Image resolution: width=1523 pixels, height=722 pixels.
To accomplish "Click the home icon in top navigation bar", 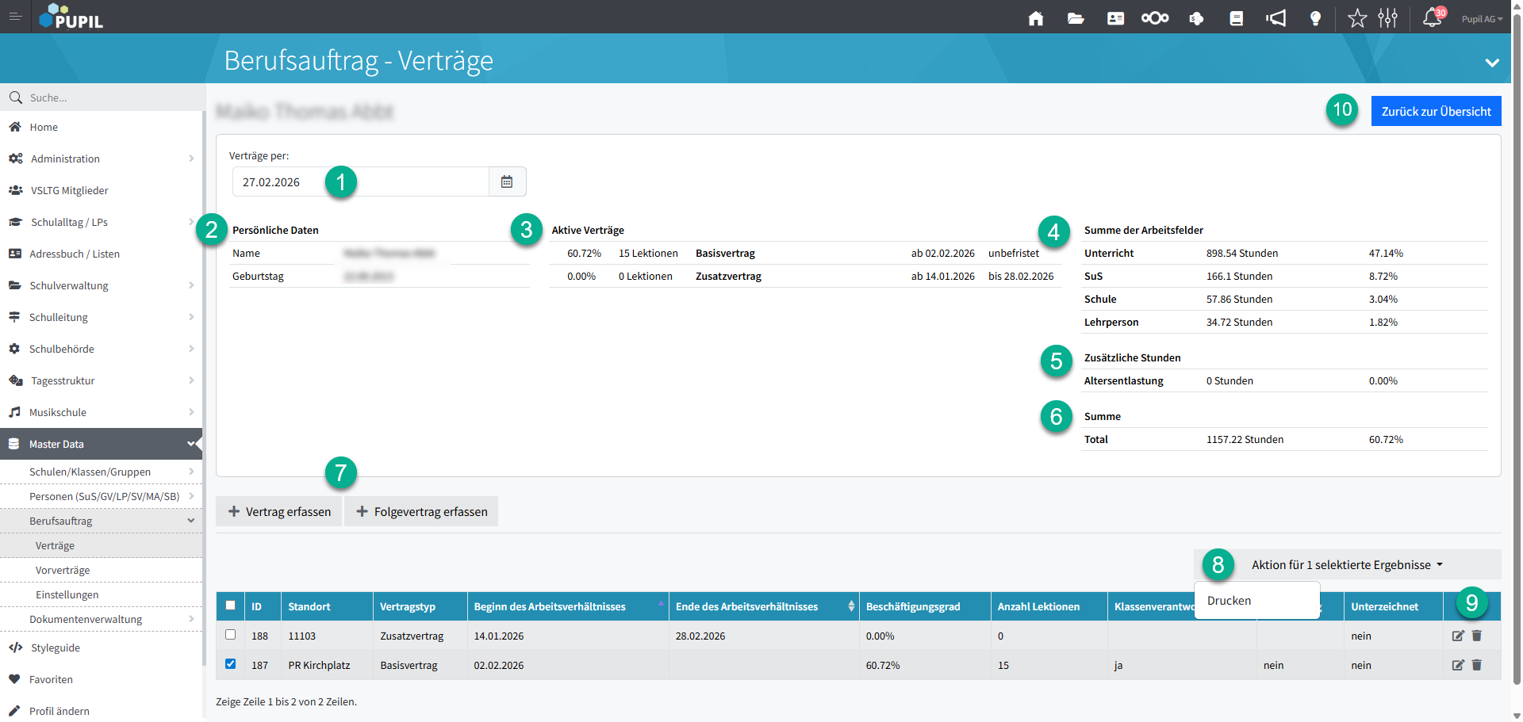I will point(1035,18).
